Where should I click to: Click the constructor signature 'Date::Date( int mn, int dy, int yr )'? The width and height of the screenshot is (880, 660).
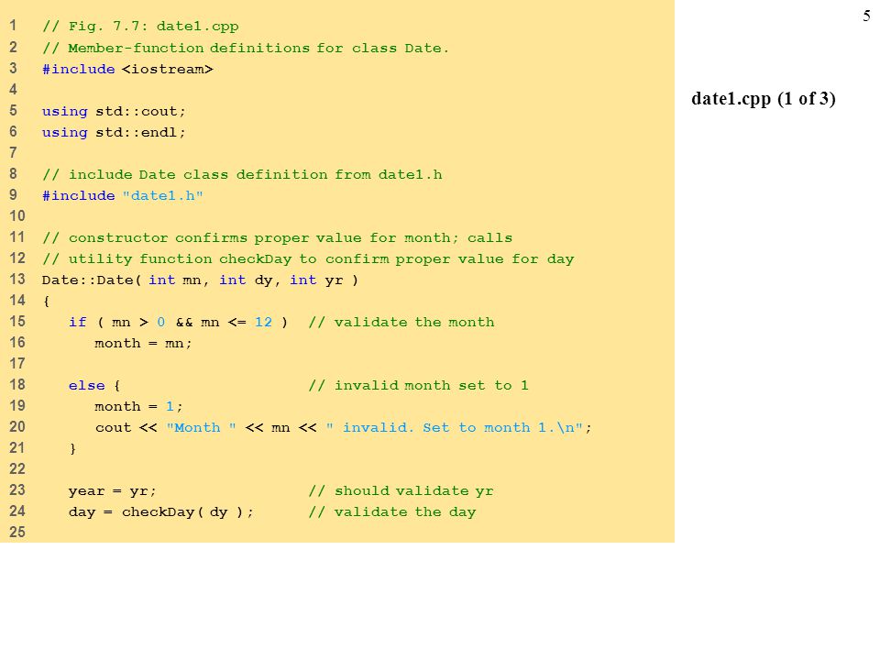tap(200, 280)
